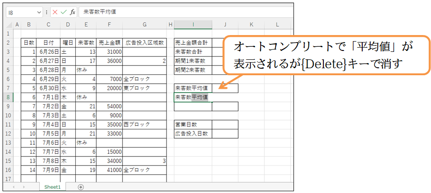
Task: Click the empty cell J12 beside 広告投入日数
Action: point(225,134)
